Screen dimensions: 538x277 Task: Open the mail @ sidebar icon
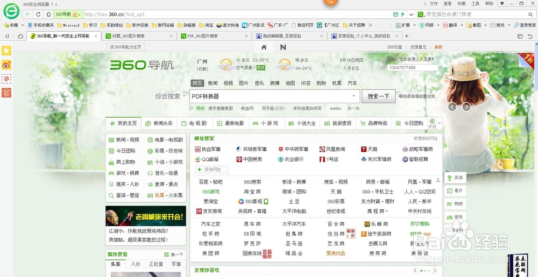(6, 79)
